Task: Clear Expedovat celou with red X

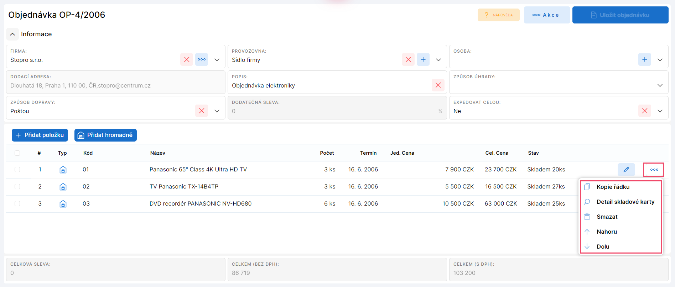Action: coord(645,111)
